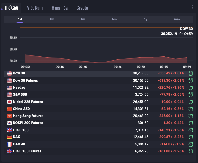This screenshot has height=163, width=198.
Task: Open the Hàng hóa tab
Action: point(59,8)
